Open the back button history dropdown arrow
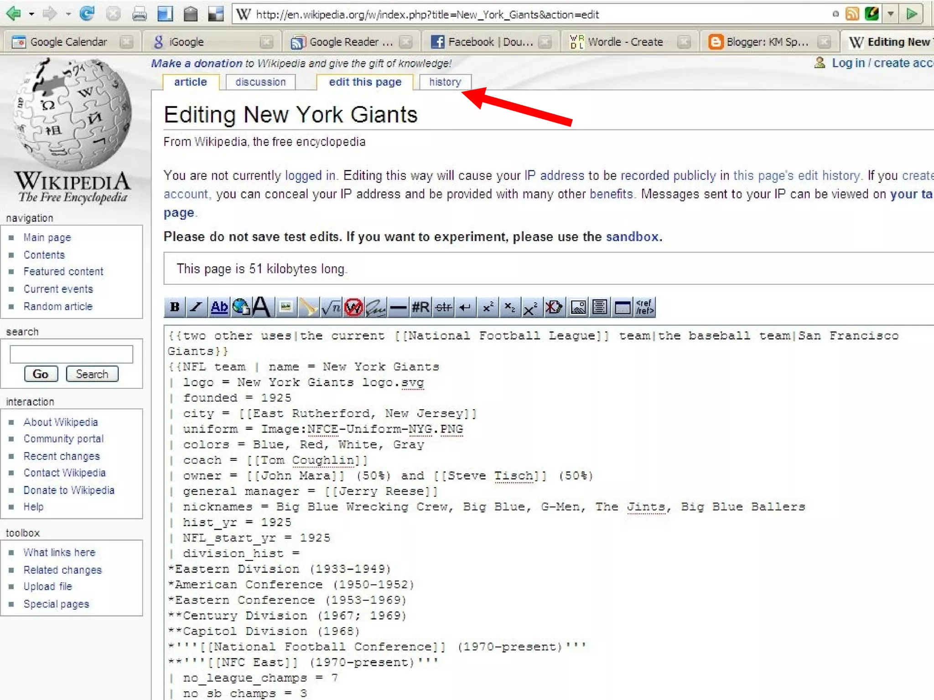This screenshot has width=934, height=700. coord(31,14)
